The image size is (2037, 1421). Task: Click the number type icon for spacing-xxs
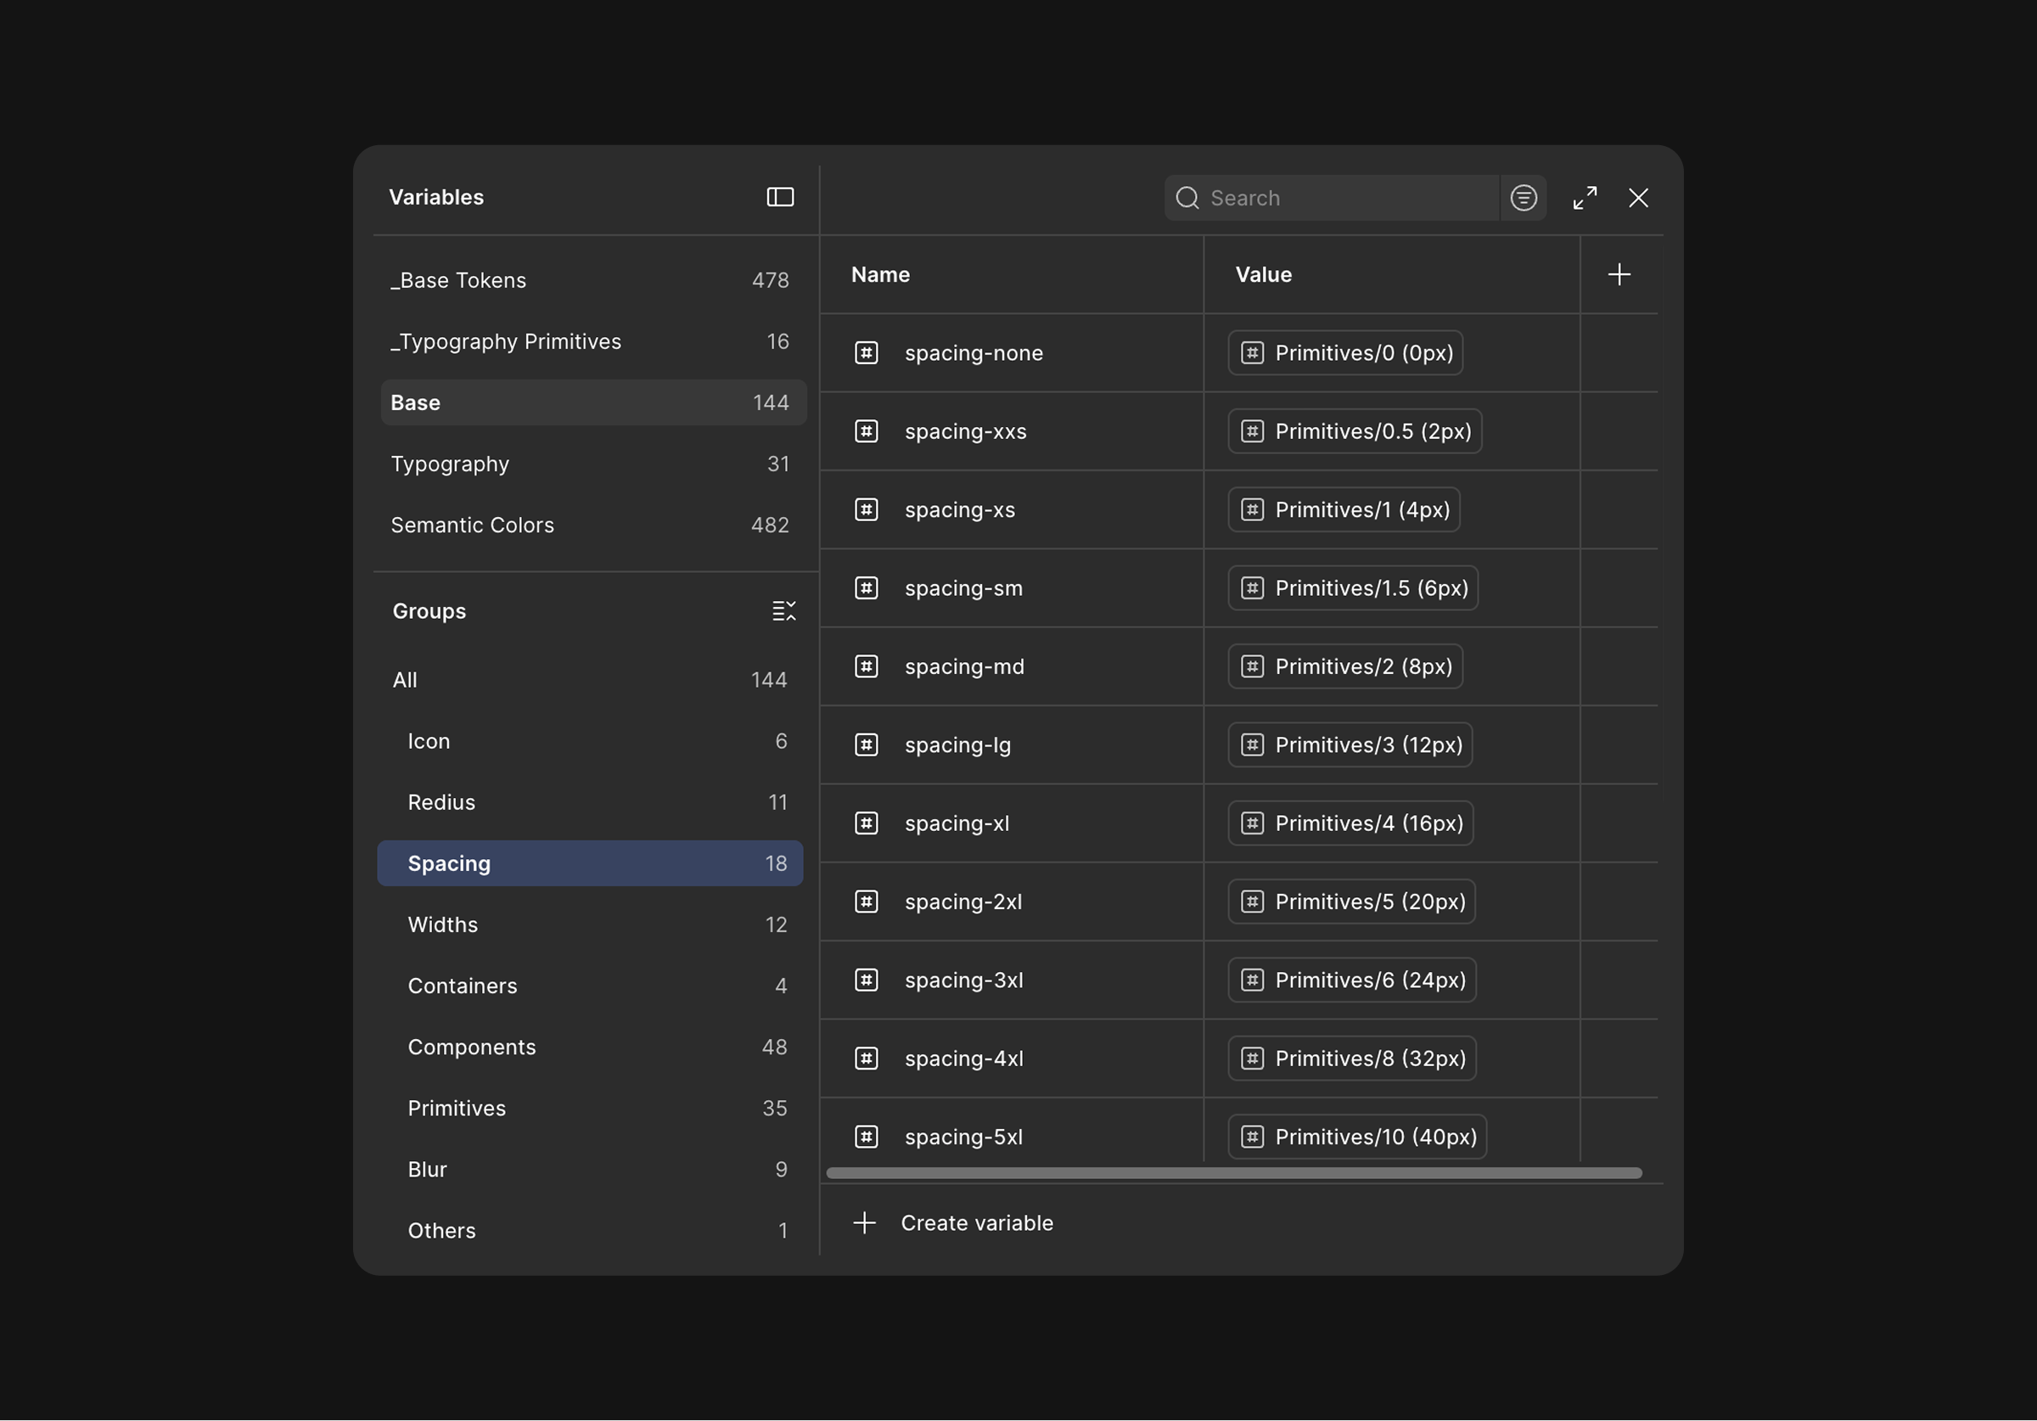[x=866, y=431]
